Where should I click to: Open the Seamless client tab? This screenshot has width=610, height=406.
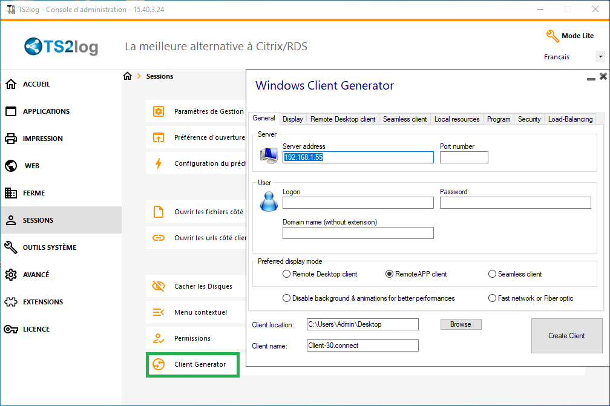pyautogui.click(x=405, y=119)
